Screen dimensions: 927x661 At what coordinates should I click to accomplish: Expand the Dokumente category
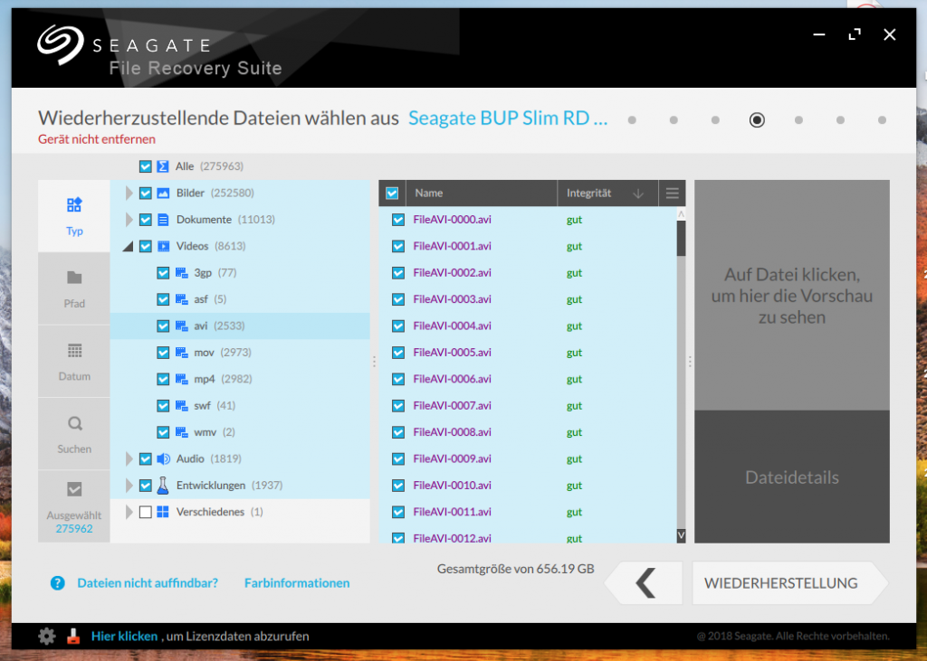(x=129, y=220)
